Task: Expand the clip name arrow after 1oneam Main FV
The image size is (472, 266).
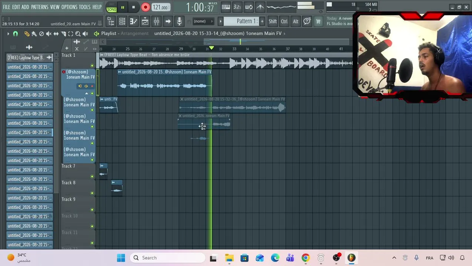Action: click(284, 33)
